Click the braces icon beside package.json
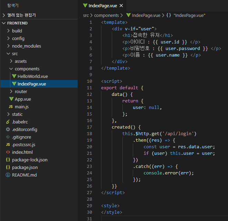Viewport: 228px width, 221px height. tap(8, 167)
